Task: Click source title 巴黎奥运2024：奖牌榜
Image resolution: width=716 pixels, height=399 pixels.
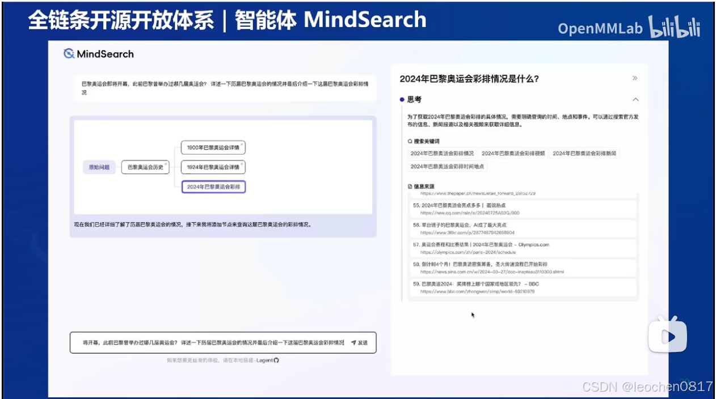Action: (480, 284)
